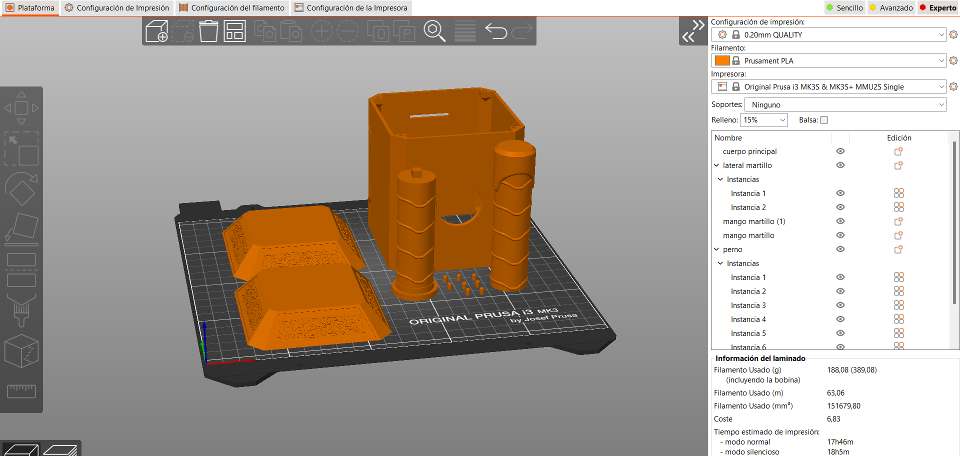Open the 0.20mm QUALITY print profile dropdown

tap(828, 34)
